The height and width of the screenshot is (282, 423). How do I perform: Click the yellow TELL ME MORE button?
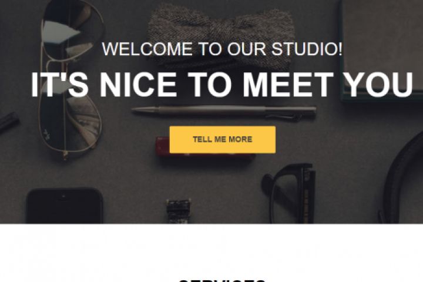coord(223,139)
